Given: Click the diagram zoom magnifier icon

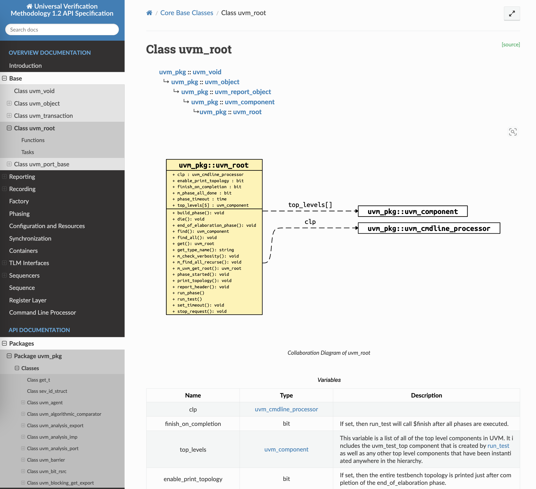Looking at the screenshot, I should click(513, 132).
